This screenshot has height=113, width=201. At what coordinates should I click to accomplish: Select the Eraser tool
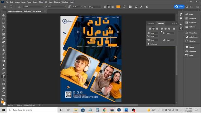tap(3, 57)
